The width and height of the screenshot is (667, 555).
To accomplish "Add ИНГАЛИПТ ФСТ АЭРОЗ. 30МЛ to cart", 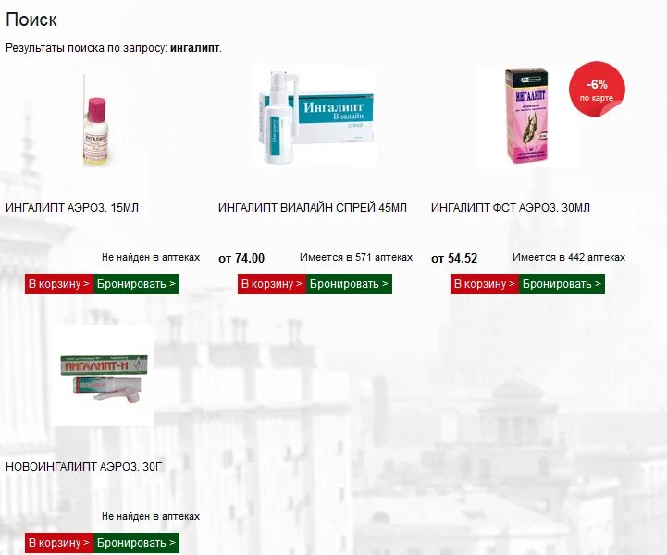I will point(485,284).
